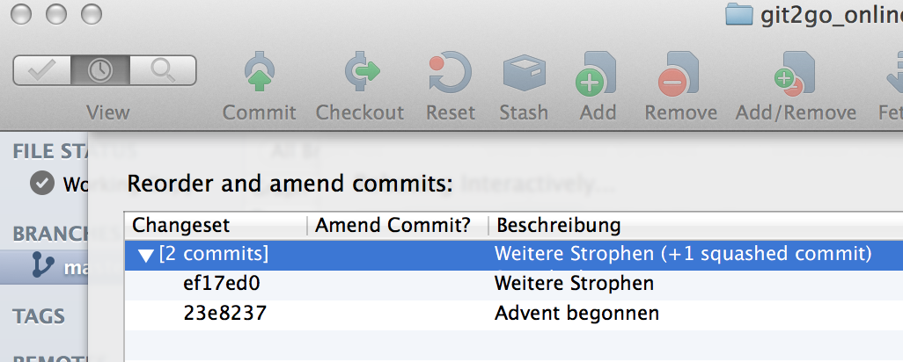Collapse the [2 commits] disclosure triangle
The height and width of the screenshot is (362, 903).
(x=146, y=256)
